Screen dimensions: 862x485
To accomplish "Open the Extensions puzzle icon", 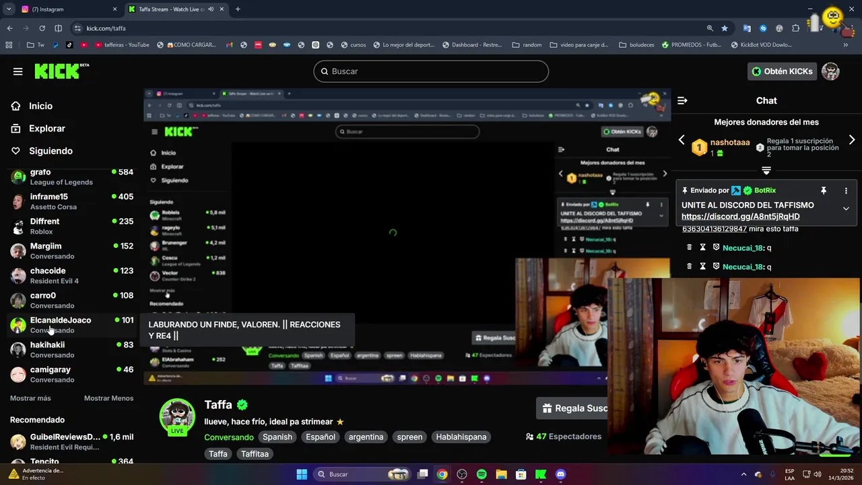I will (x=796, y=28).
